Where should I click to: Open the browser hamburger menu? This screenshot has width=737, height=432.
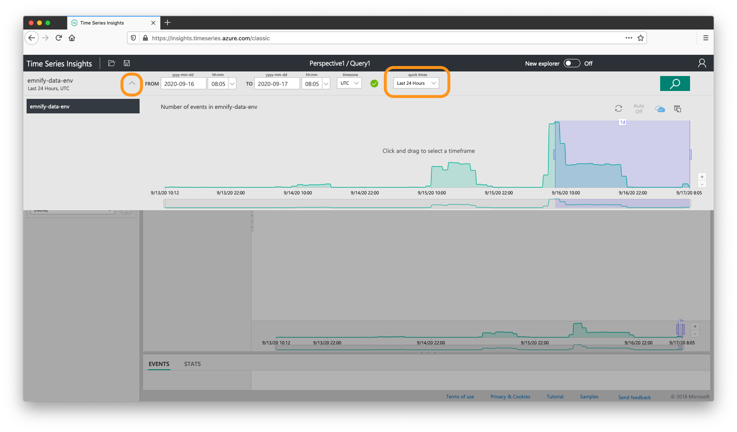pyautogui.click(x=705, y=38)
